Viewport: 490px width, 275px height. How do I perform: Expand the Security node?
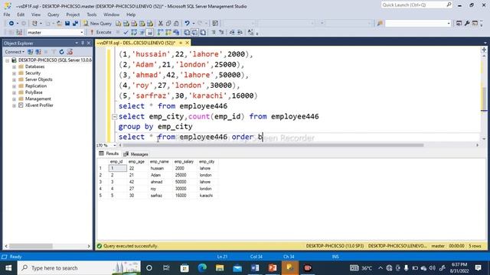coord(14,73)
